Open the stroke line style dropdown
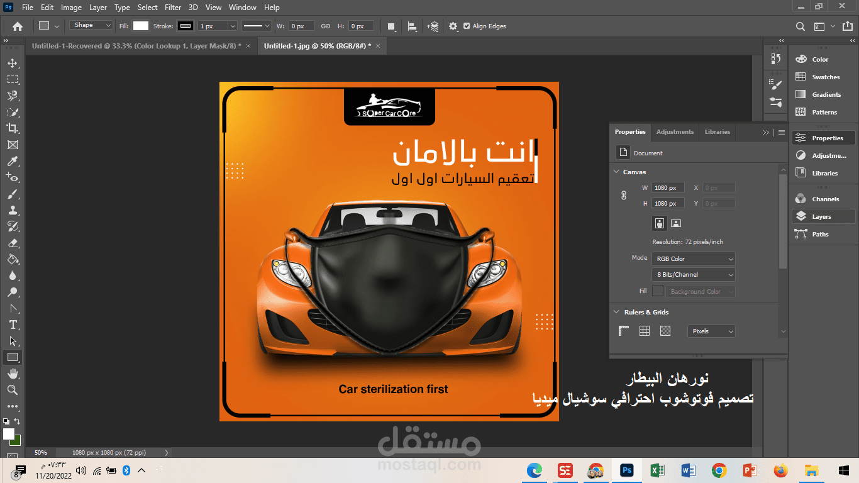Viewport: 859px width, 483px height. click(257, 26)
